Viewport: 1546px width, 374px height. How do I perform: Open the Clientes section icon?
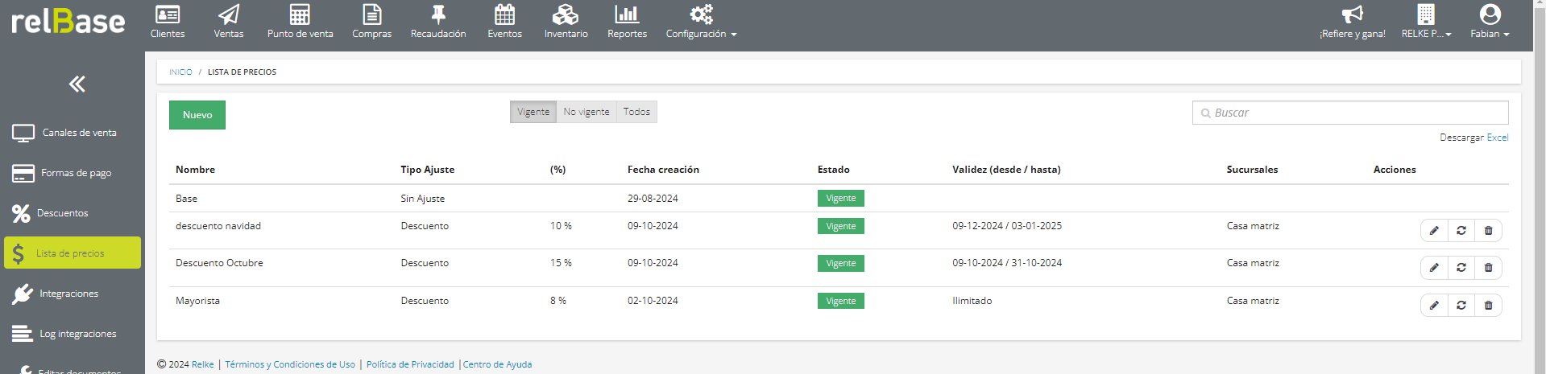168,14
